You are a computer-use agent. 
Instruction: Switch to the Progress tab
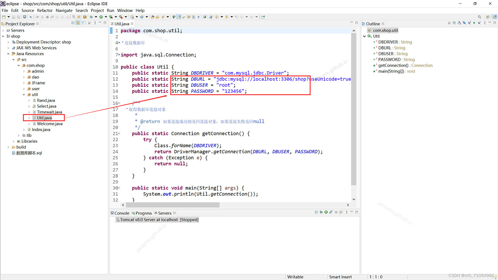143,213
